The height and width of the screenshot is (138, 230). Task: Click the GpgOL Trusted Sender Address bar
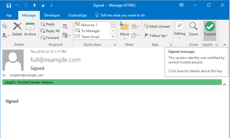pos(112,82)
